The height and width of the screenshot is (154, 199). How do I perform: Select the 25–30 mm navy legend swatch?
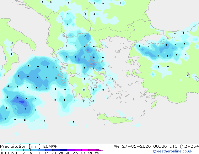click(x=63, y=150)
